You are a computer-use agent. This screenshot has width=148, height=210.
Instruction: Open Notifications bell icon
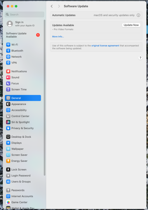click(x=8, y=71)
